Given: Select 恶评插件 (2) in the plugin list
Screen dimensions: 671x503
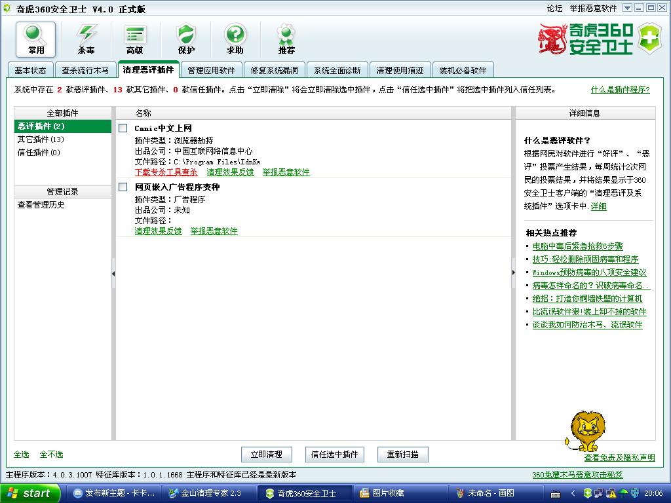Looking at the screenshot, I should pyautogui.click(x=62, y=126).
